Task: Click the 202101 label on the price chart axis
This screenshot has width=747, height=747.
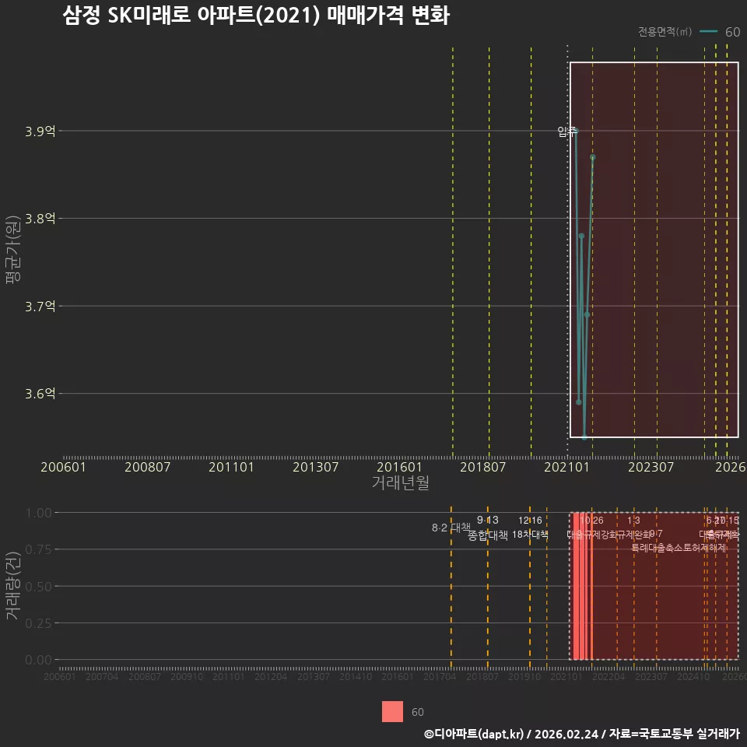Action: (567, 467)
